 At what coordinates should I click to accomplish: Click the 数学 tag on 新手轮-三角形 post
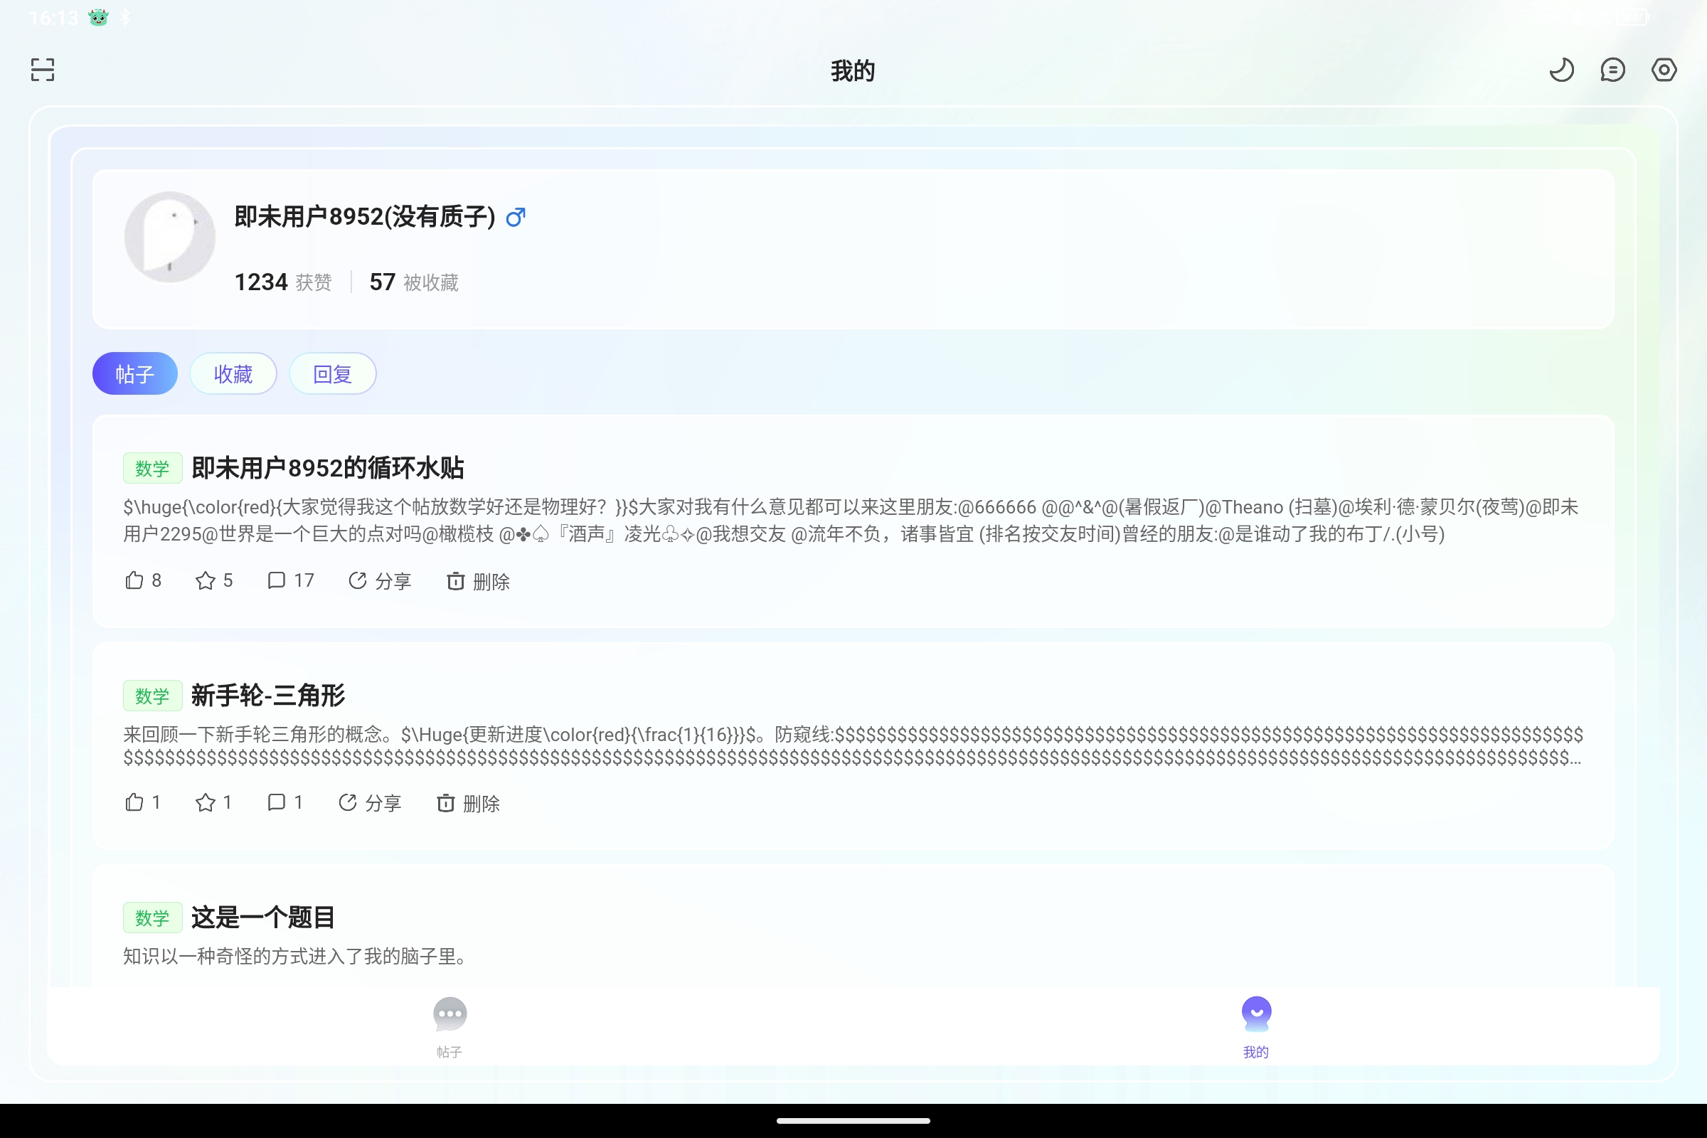tap(152, 696)
